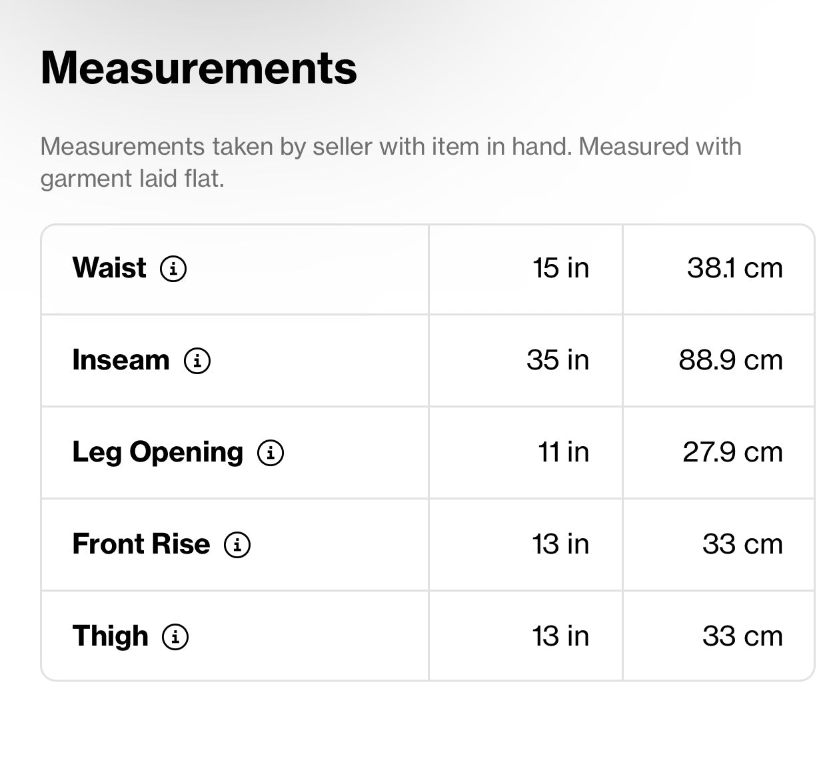This screenshot has width=835, height=763.
Task: Select the Thigh 13 in value
Action: (560, 636)
